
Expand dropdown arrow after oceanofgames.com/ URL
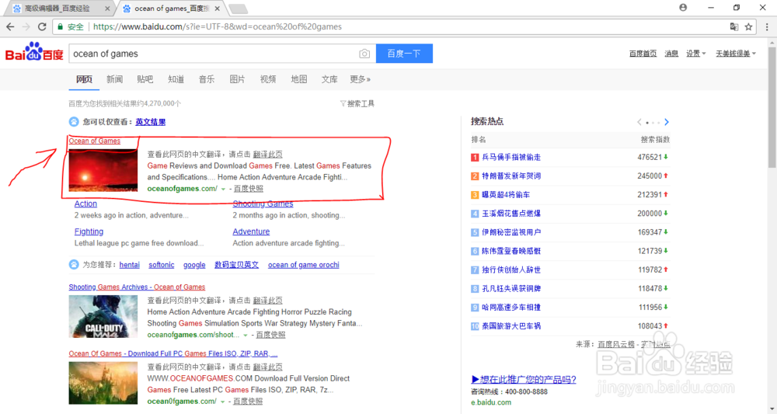(x=223, y=190)
